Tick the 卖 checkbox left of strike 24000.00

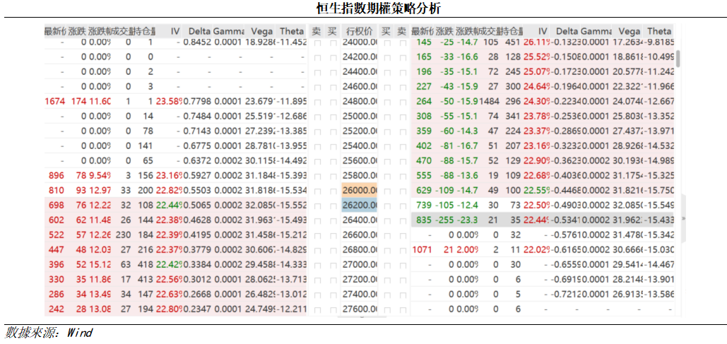[x=317, y=42]
